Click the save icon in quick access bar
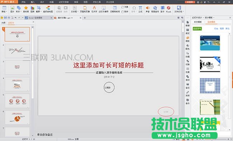Image resolution: width=233 pixels, height=141 pixels. (5, 18)
